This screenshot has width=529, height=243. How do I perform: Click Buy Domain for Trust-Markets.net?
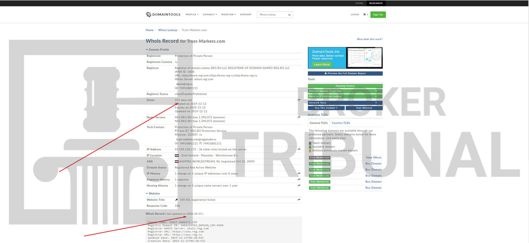(373, 164)
